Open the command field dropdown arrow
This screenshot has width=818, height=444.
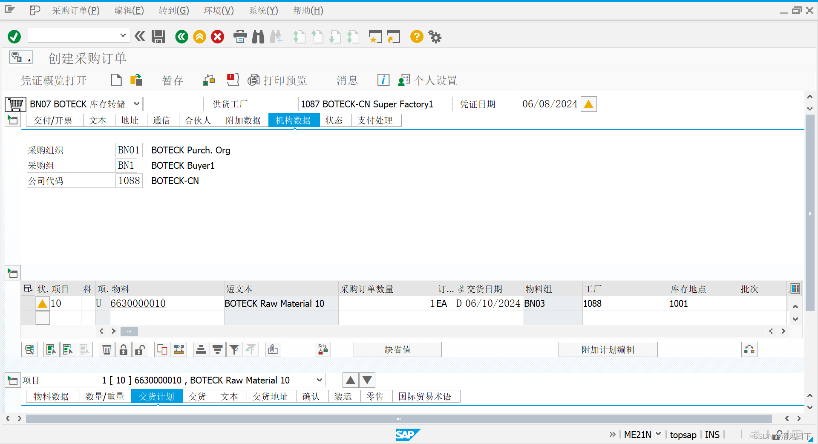(123, 35)
